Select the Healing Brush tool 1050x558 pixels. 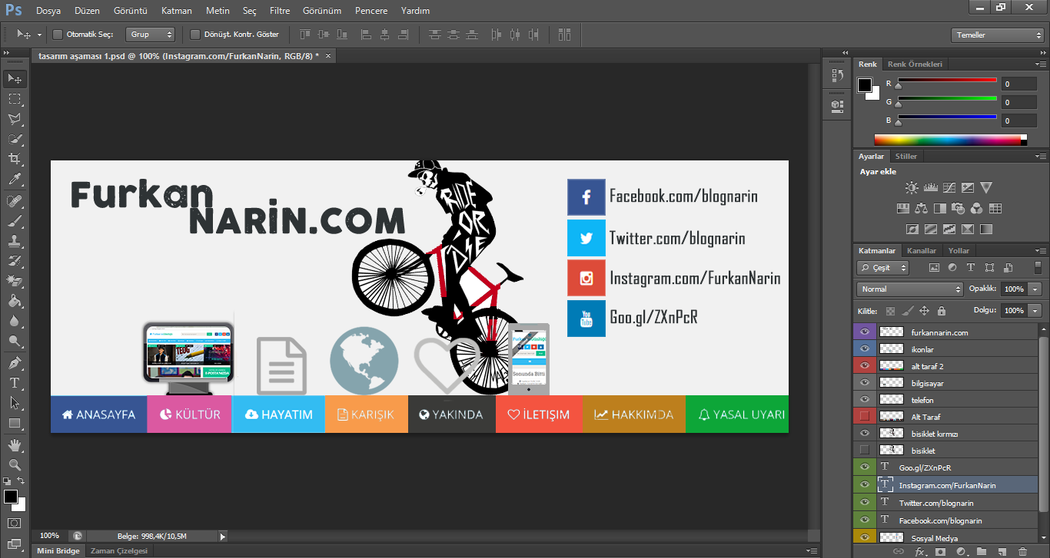tap(15, 201)
